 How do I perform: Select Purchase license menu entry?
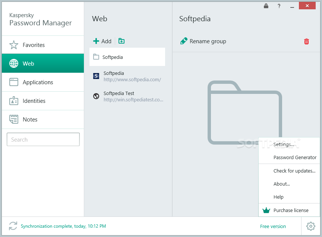coord(289,210)
